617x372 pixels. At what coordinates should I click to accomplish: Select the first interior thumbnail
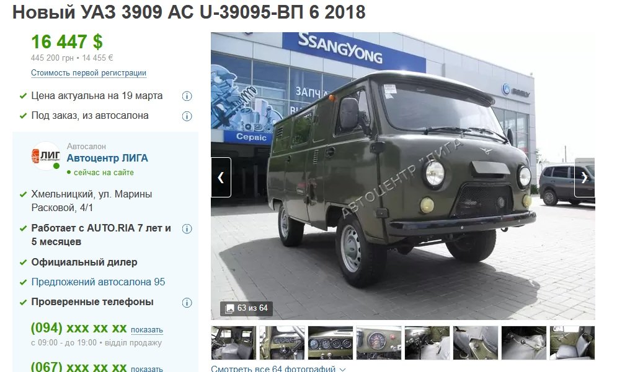click(233, 342)
